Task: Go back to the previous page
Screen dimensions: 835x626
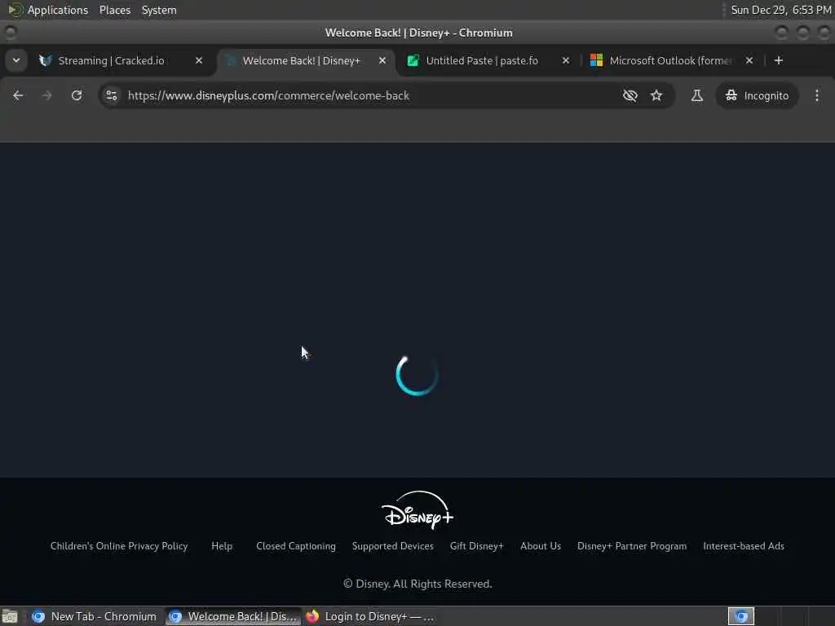Action: pyautogui.click(x=18, y=95)
